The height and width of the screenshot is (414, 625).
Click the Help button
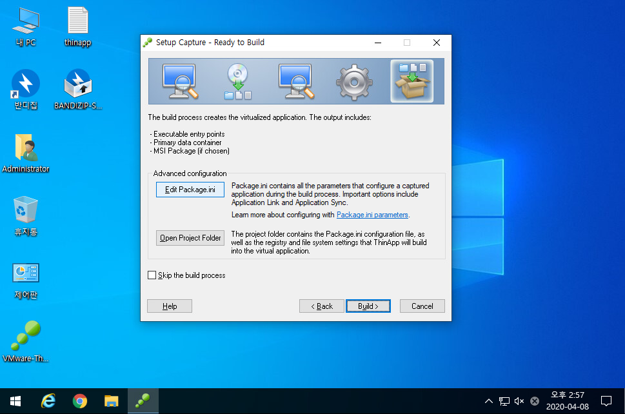[170, 306]
